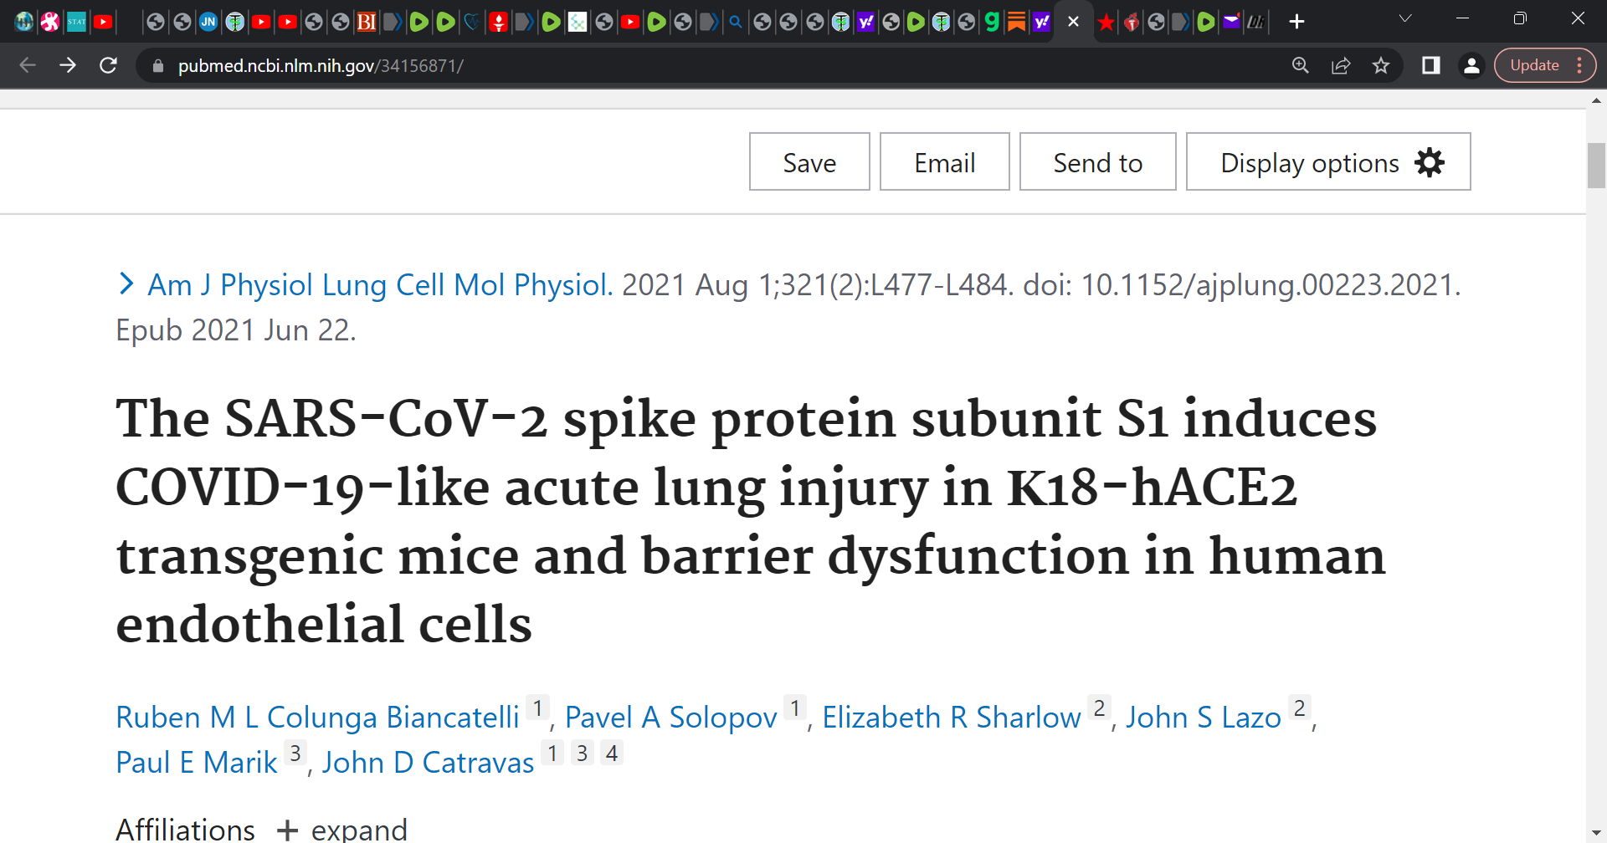Open Display options gear menu
Screen dimensions: 1607x843
(1328, 161)
